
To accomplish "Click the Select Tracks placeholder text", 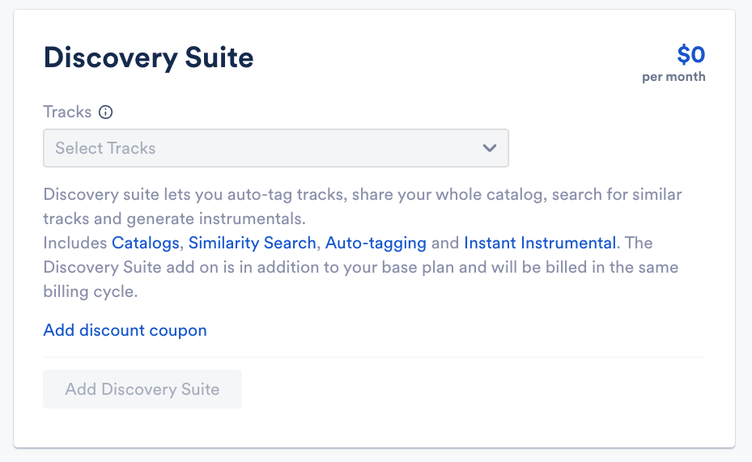I will (105, 148).
